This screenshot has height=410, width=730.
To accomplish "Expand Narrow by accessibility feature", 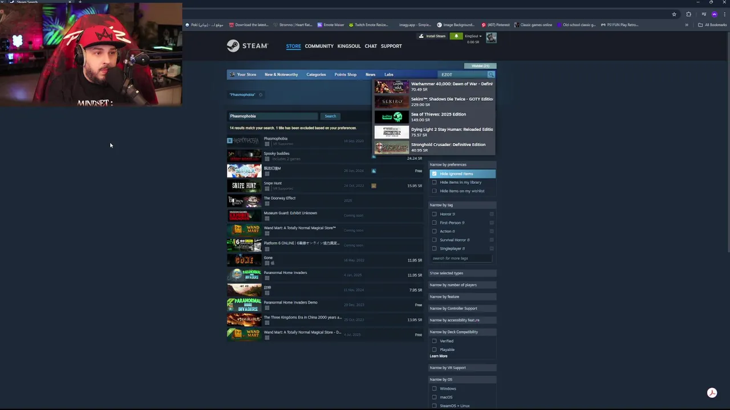I will click(463, 320).
